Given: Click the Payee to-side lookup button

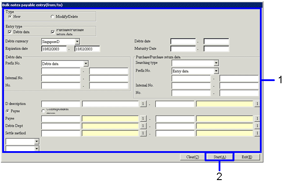Looking at the screenshot, I should click(x=257, y=119).
